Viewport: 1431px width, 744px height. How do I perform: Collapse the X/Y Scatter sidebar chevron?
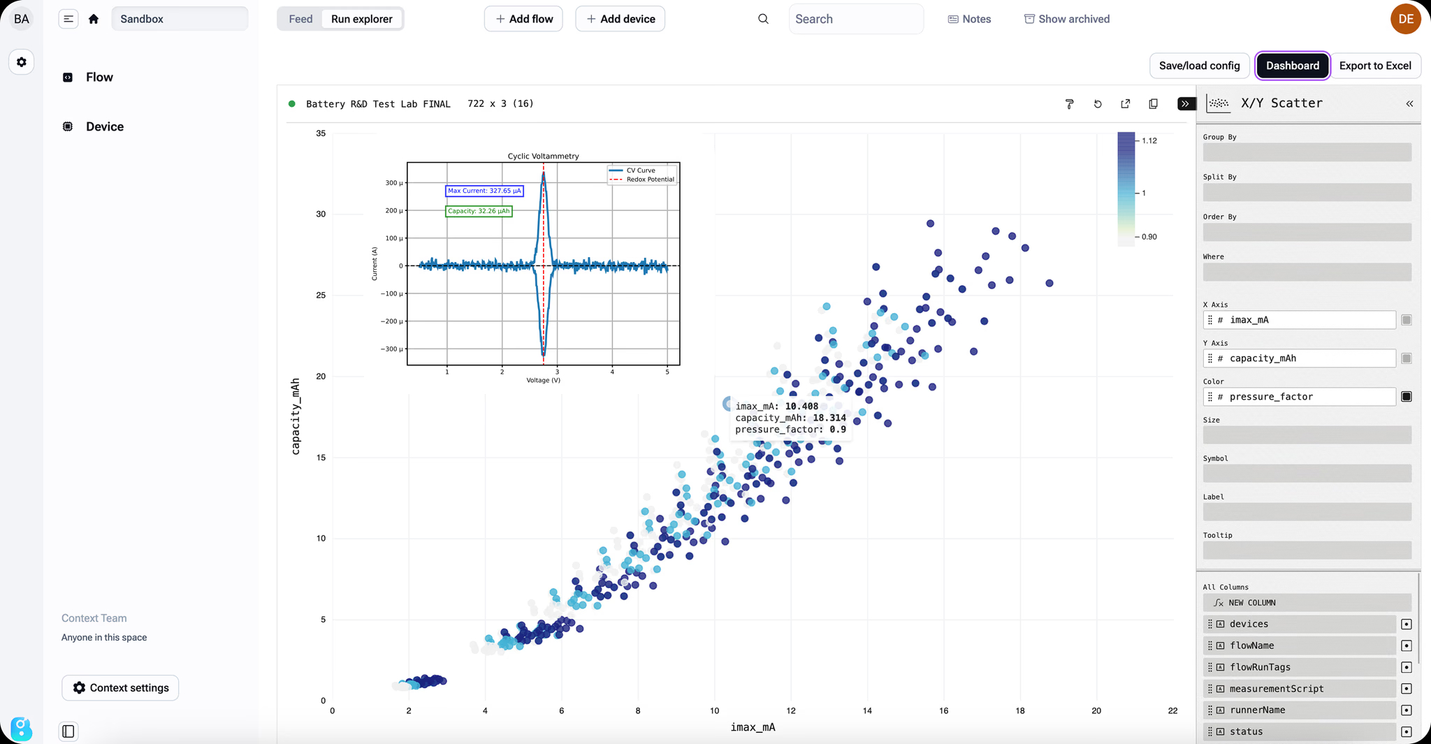1409,103
